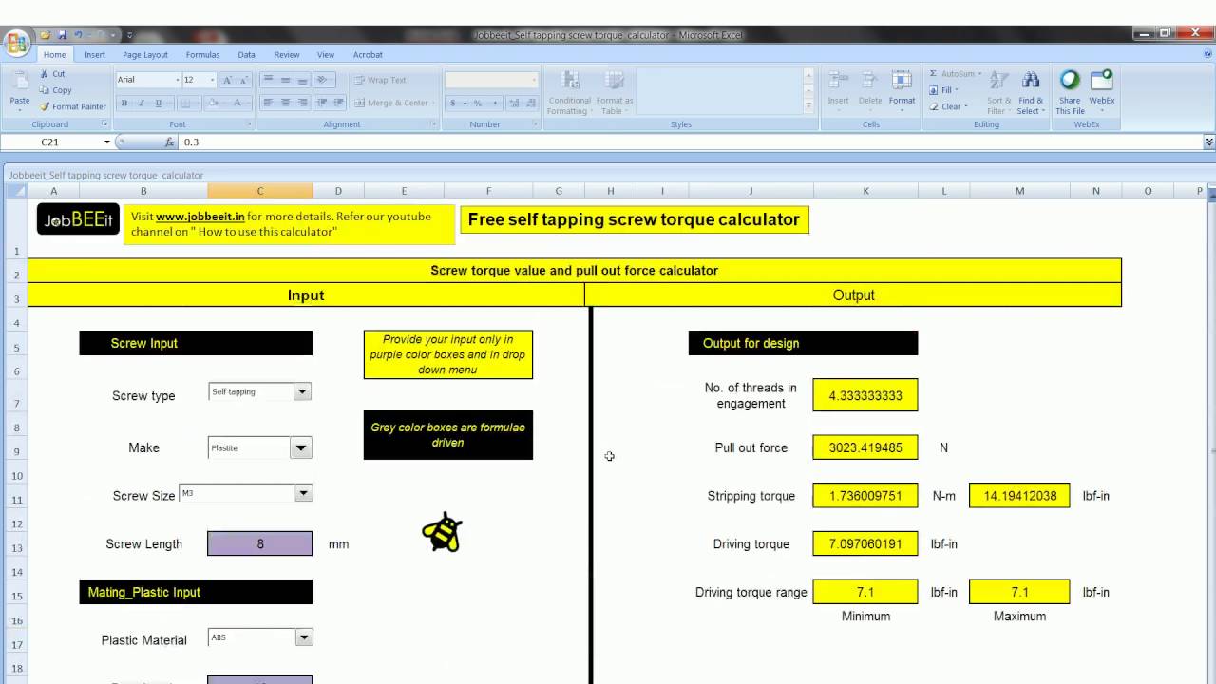Screen dimensions: 1216x684
Task: Select column C header
Action: pos(259,191)
